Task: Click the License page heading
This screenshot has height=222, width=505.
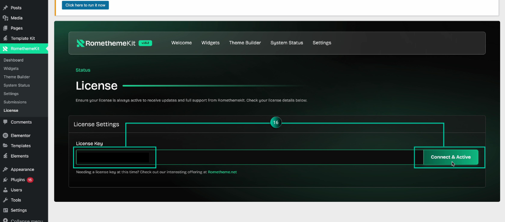Action: pyautogui.click(x=97, y=86)
